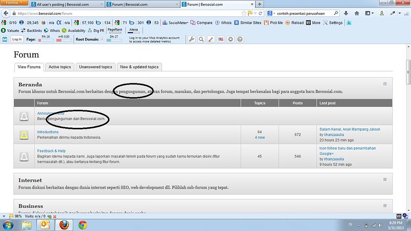
Task: Click the Alexa rank indicator bar
Action: (x=134, y=31)
